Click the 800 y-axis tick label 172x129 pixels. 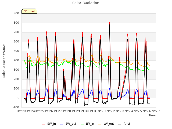[16, 23]
